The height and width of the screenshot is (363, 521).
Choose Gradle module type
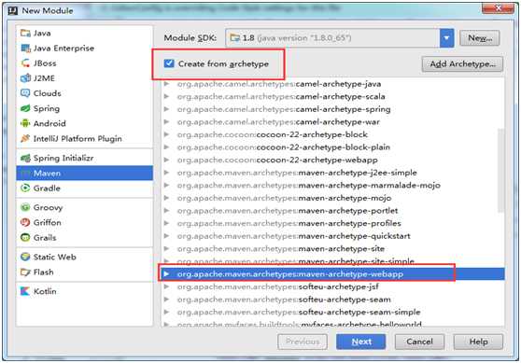pyautogui.click(x=84, y=188)
